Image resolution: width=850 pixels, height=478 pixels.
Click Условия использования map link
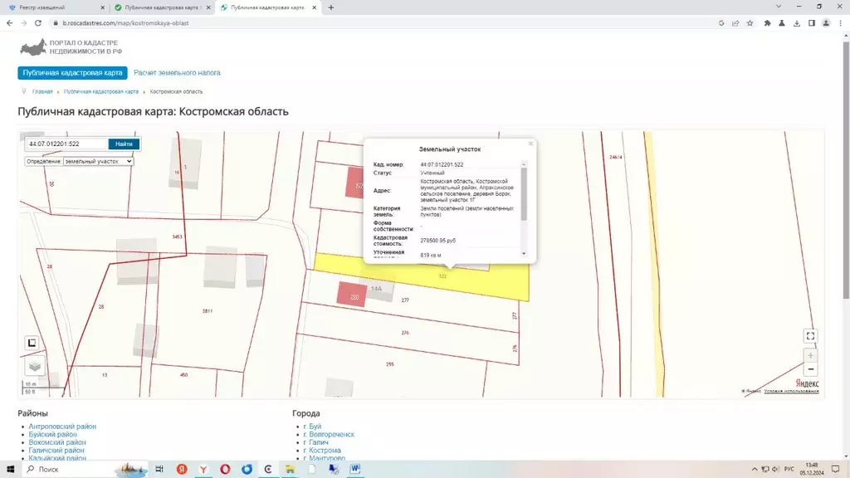[791, 392]
